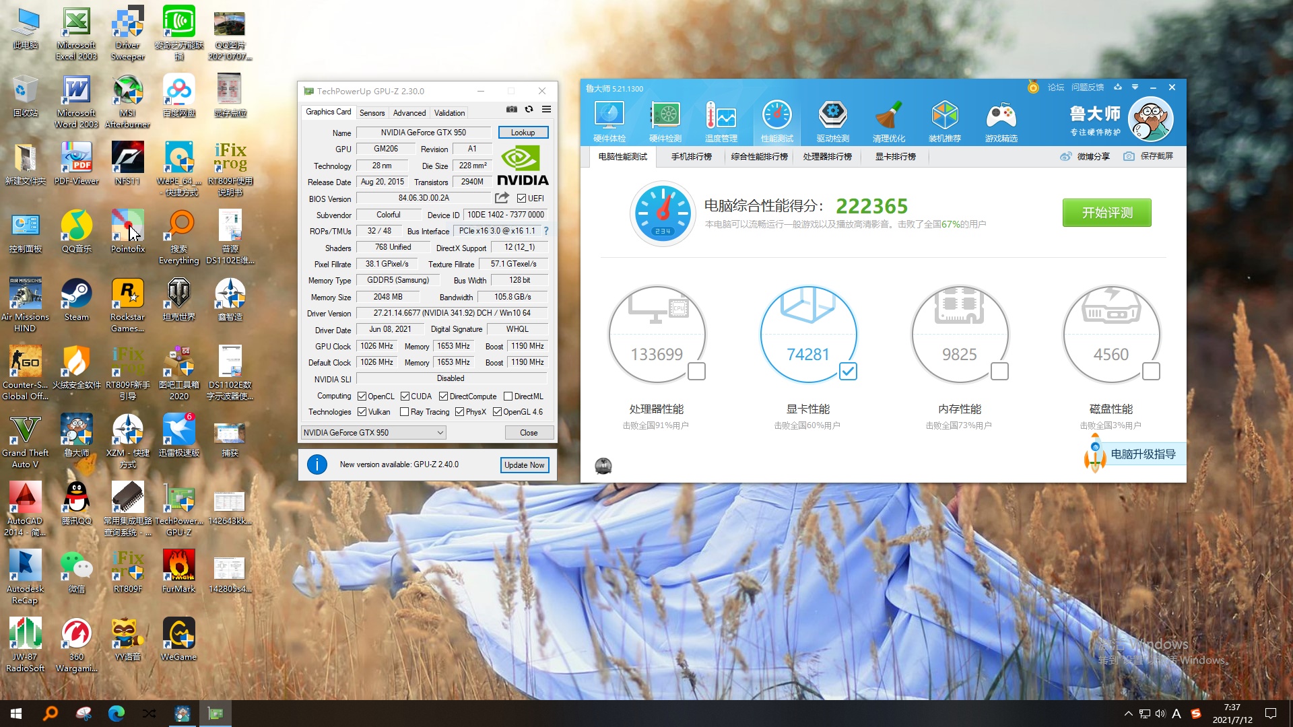Open Rockstar Games launcher icon

[127, 306]
